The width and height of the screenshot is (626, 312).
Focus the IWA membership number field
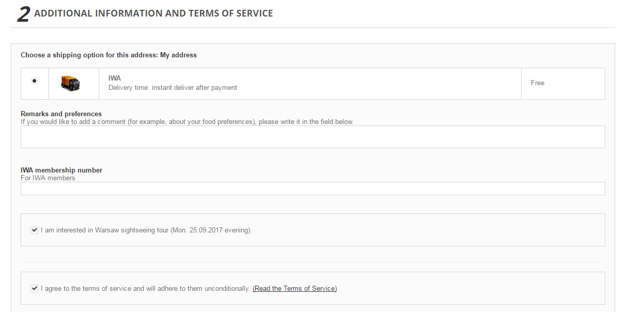[x=312, y=189]
